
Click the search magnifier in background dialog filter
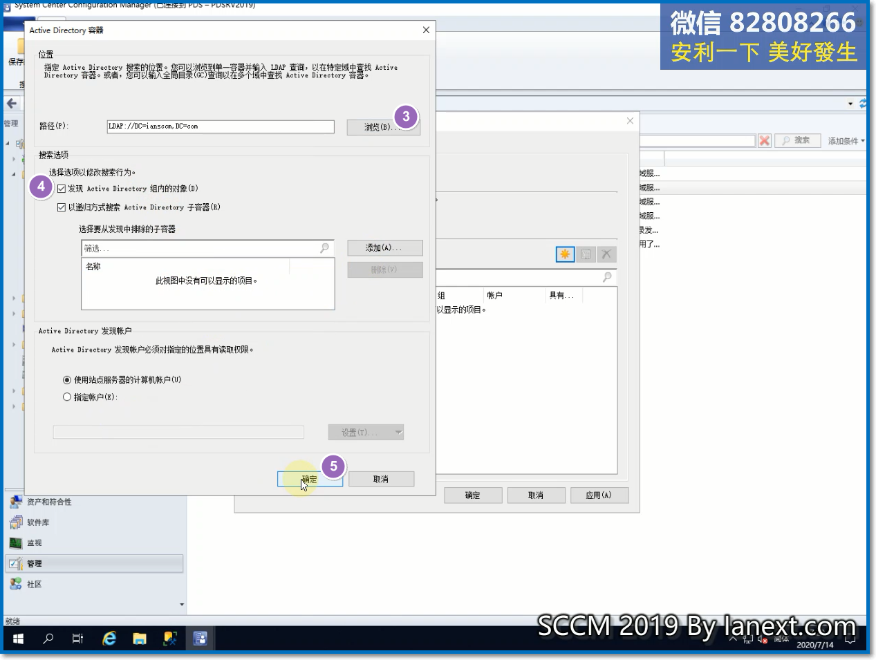click(x=607, y=277)
